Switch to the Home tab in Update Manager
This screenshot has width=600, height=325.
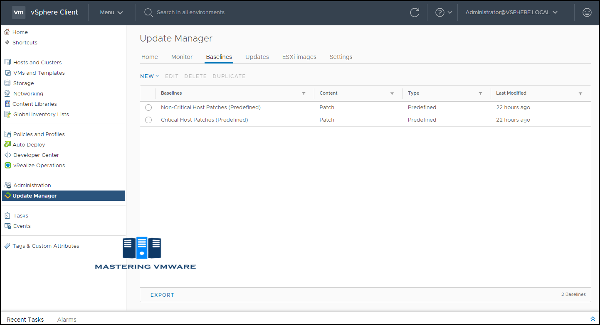click(x=150, y=57)
